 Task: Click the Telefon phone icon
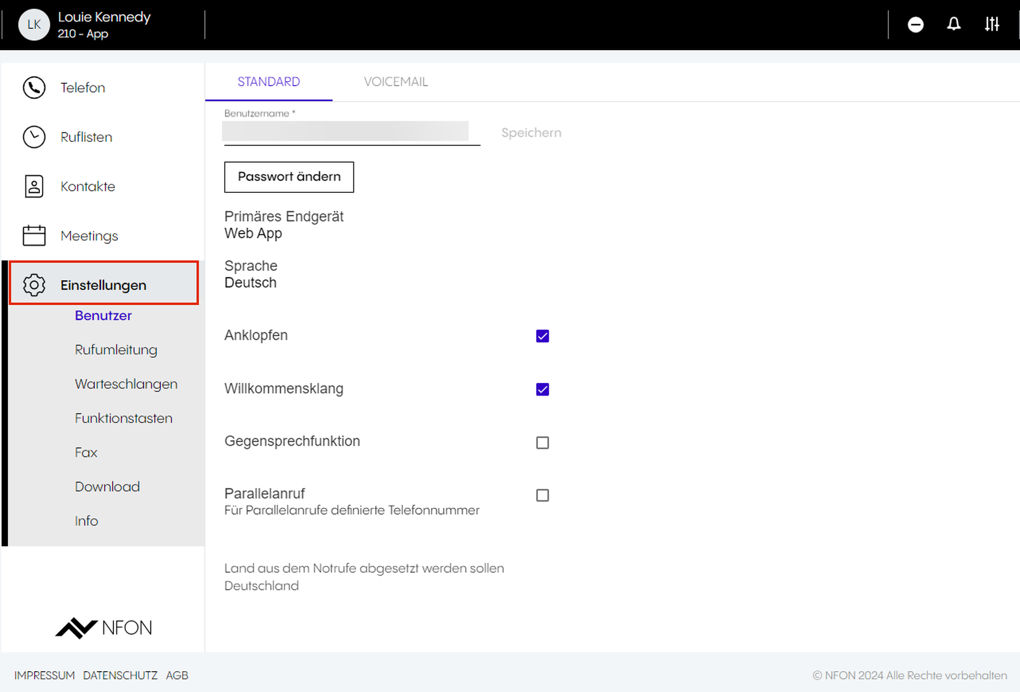(34, 88)
